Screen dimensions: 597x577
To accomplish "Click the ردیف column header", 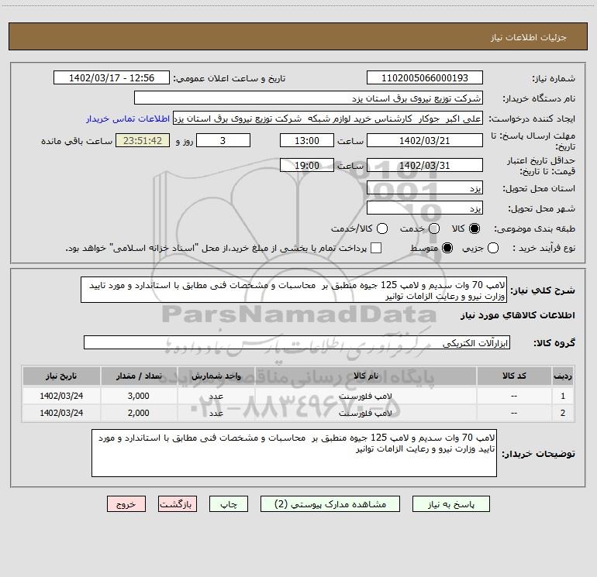I will [x=563, y=376].
